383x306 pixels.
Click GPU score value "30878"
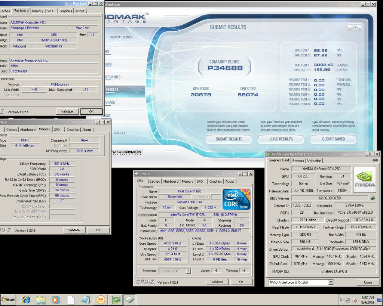[201, 95]
